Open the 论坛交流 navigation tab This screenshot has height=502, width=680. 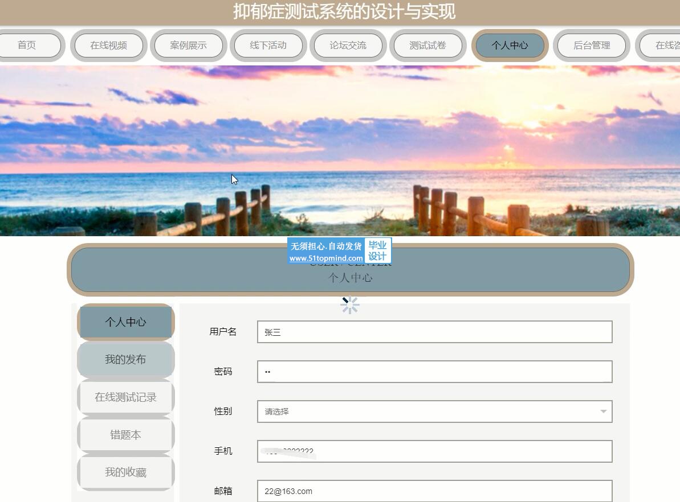[348, 46]
